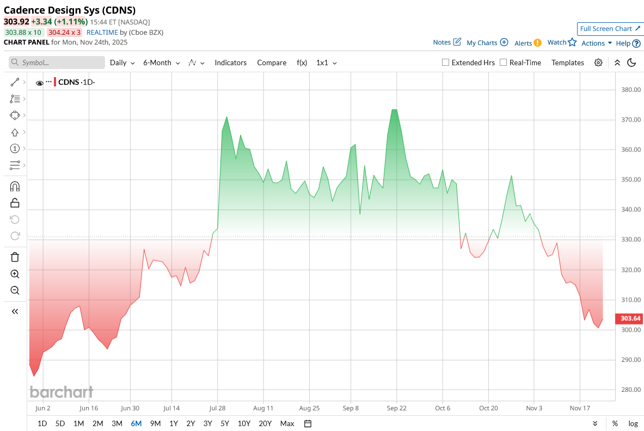Select the shapes drawing tool

15,115
